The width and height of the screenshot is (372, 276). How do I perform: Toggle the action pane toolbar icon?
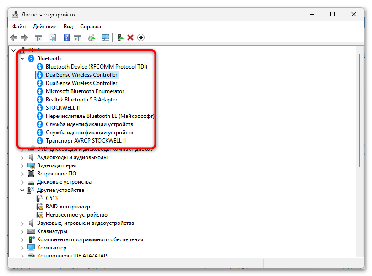77,37
